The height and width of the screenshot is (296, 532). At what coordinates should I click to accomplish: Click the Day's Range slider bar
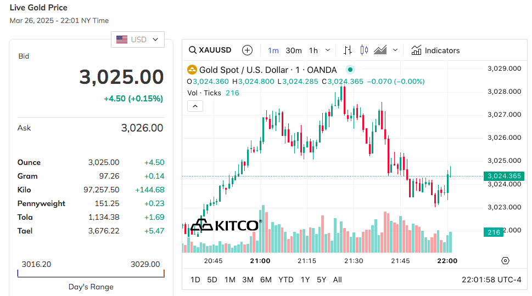(x=91, y=274)
